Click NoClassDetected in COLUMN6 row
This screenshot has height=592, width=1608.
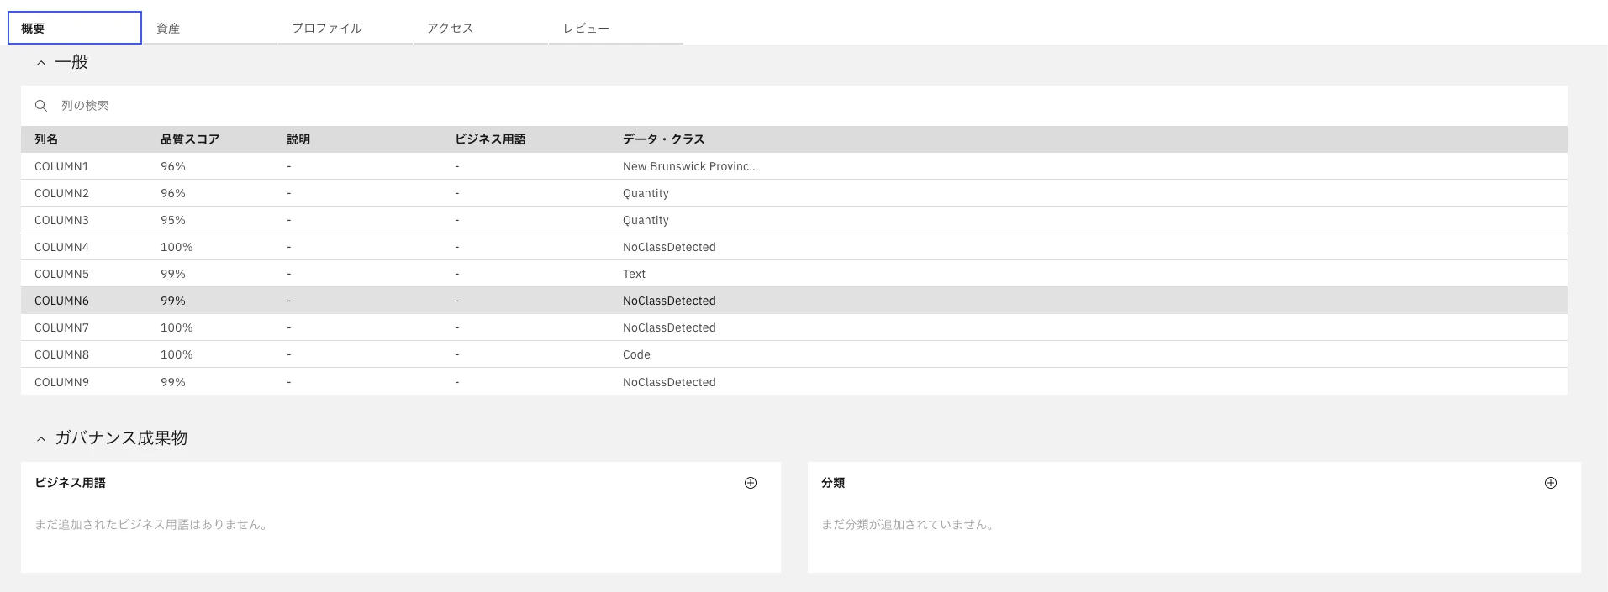(669, 301)
